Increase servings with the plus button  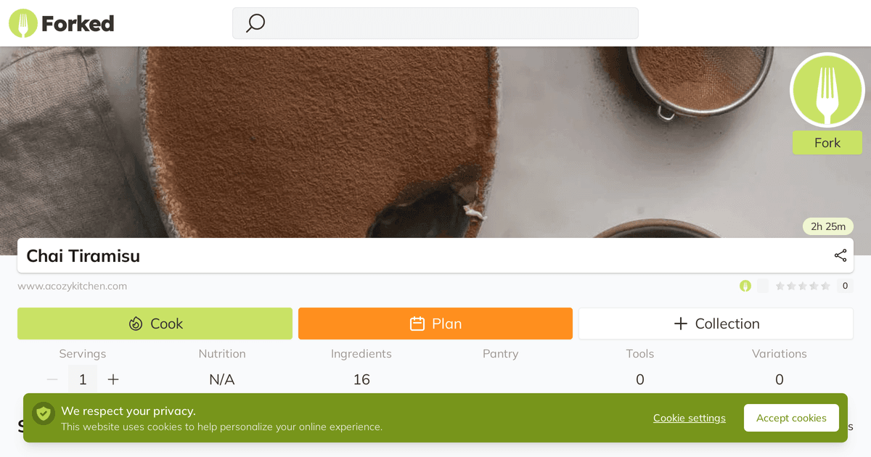(x=113, y=379)
